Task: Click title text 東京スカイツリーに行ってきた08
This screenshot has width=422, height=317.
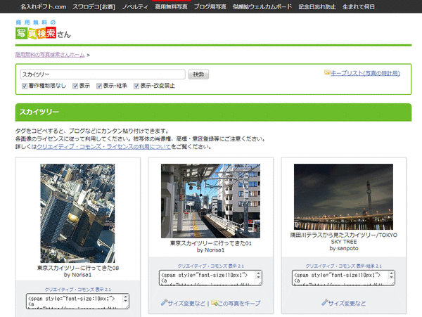Action: click(78, 268)
